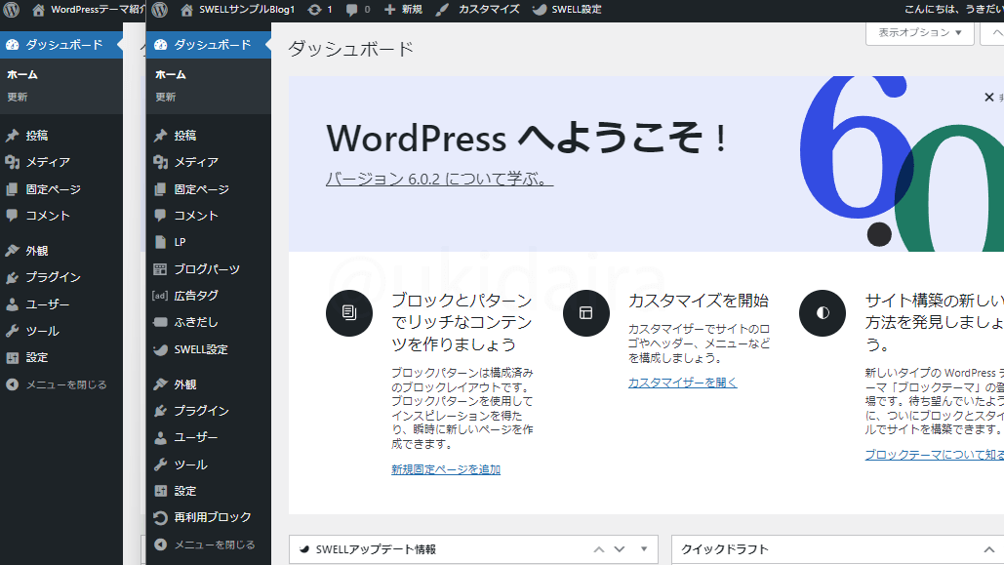Click 新規固定ページを追加 link
Screen dimensions: 1004x565
(446, 469)
